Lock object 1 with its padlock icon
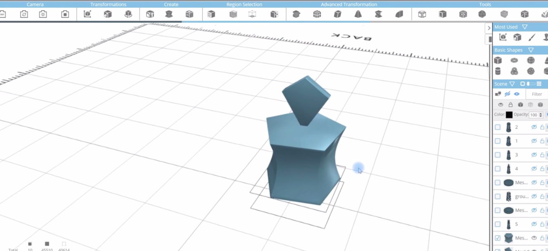 542,141
